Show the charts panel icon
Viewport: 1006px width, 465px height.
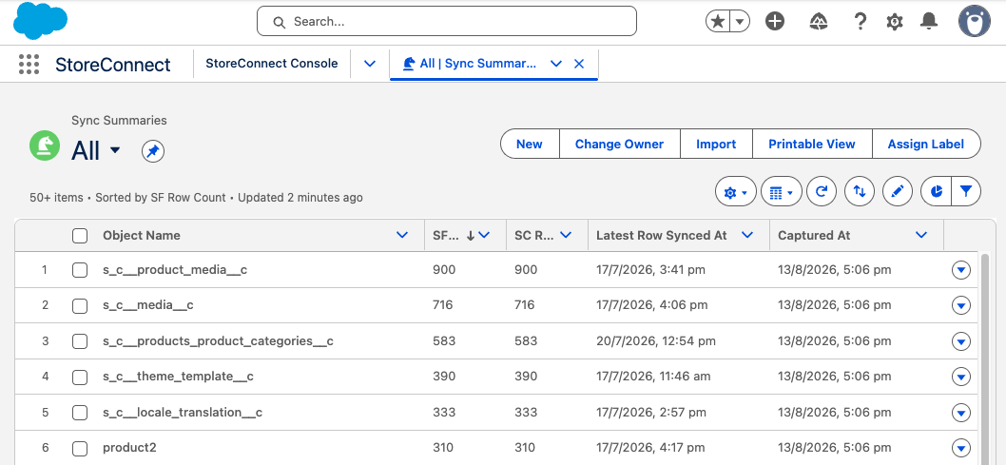tap(936, 191)
